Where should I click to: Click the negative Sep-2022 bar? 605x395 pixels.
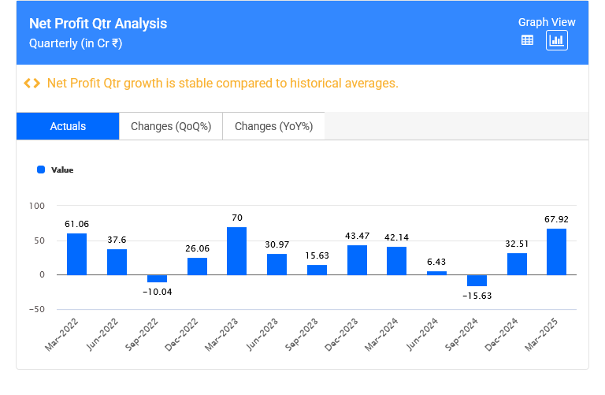pos(157,278)
